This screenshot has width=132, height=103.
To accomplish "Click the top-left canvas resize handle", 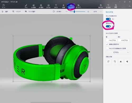I will [13, 36].
